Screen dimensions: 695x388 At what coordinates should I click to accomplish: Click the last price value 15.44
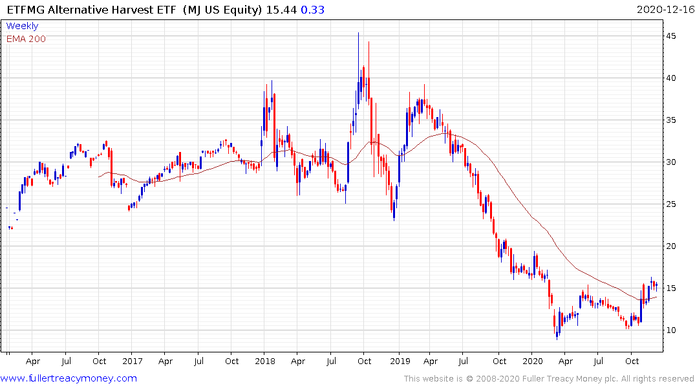(281, 10)
